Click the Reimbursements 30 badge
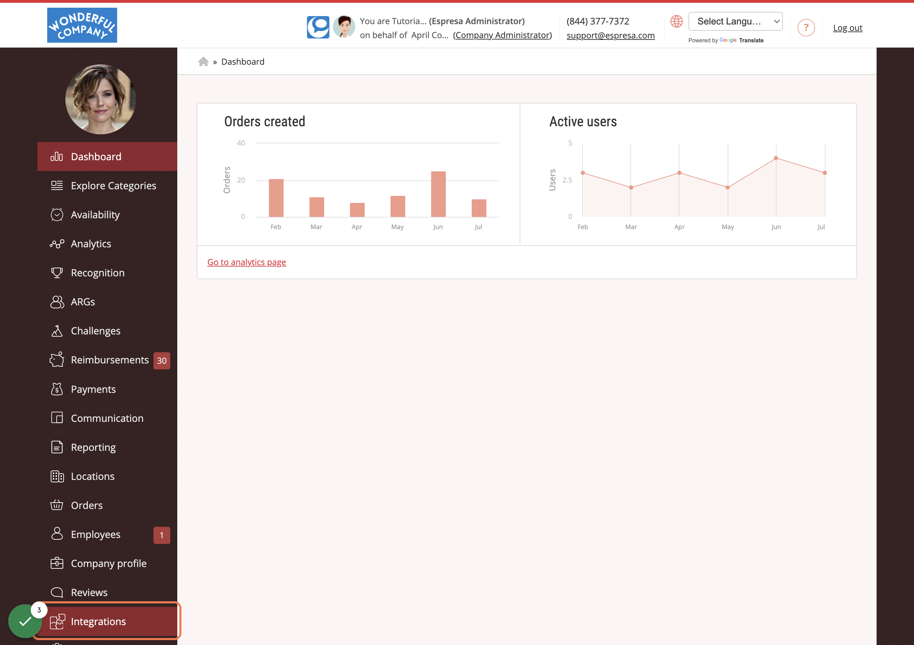This screenshot has height=645, width=914. [x=162, y=360]
